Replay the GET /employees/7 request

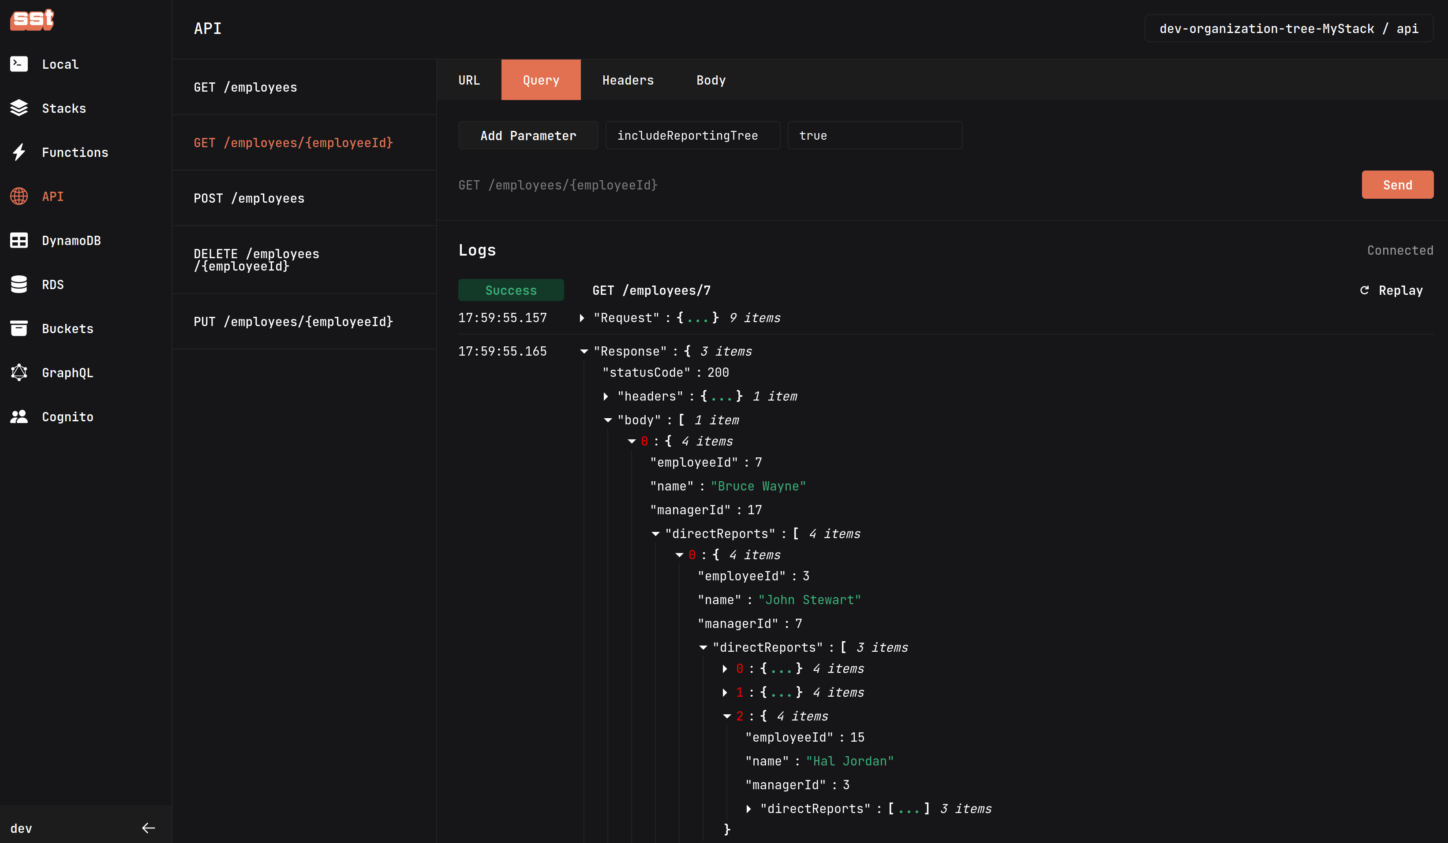1391,290
